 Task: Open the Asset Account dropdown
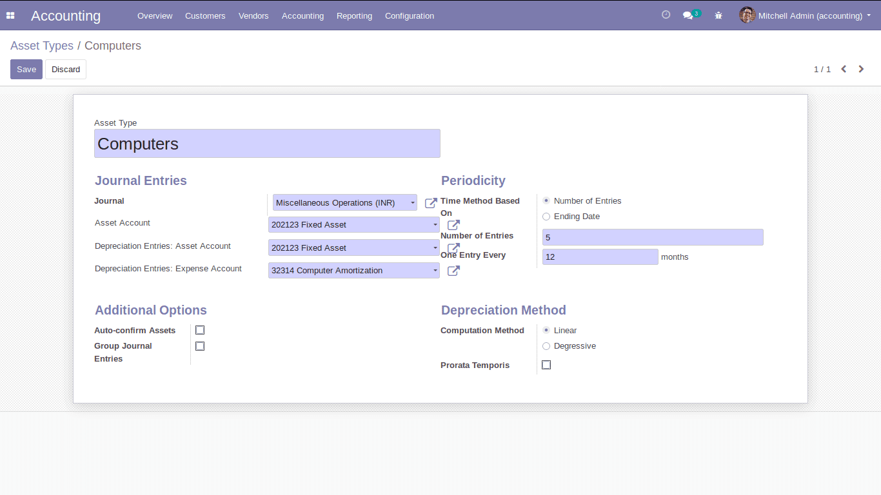click(x=354, y=224)
